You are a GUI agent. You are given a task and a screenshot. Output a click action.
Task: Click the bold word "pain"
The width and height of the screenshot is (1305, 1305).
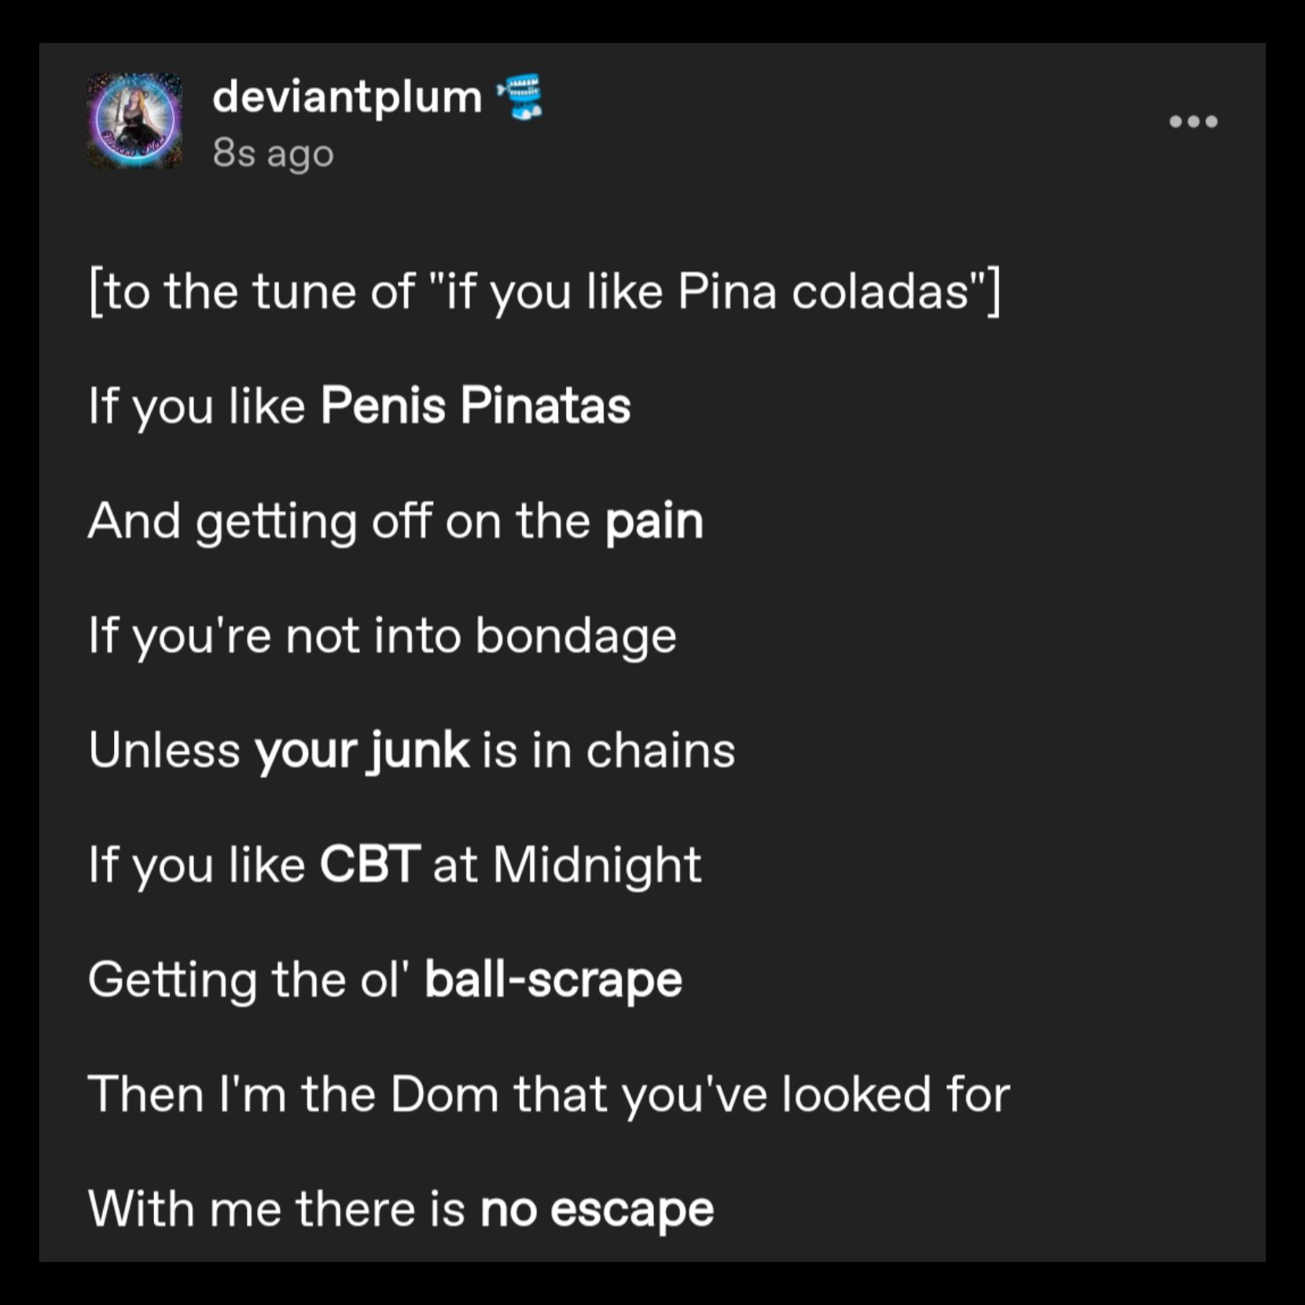pos(654,521)
